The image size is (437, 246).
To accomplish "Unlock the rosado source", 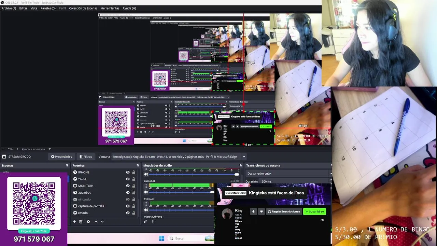I will coord(133,213).
